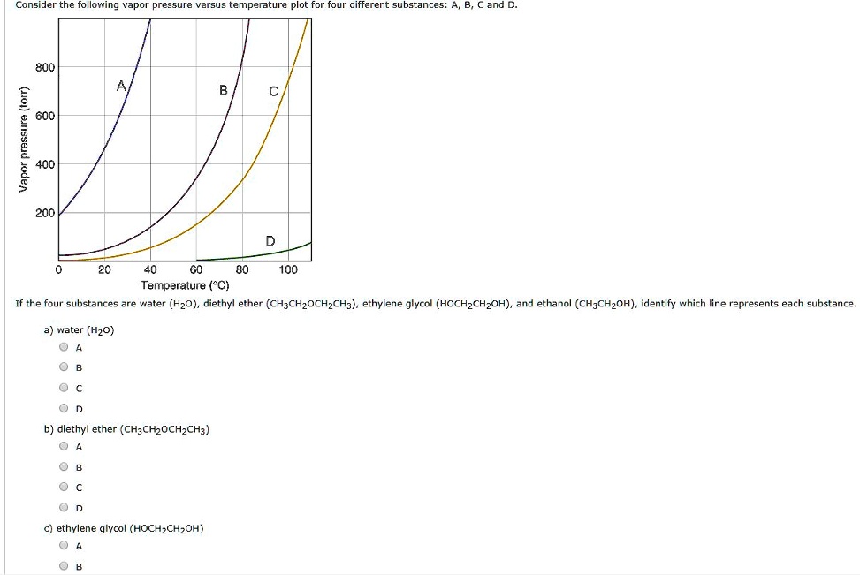Select radio button D for water
This screenshot has width=860, height=575.
pyautogui.click(x=64, y=408)
